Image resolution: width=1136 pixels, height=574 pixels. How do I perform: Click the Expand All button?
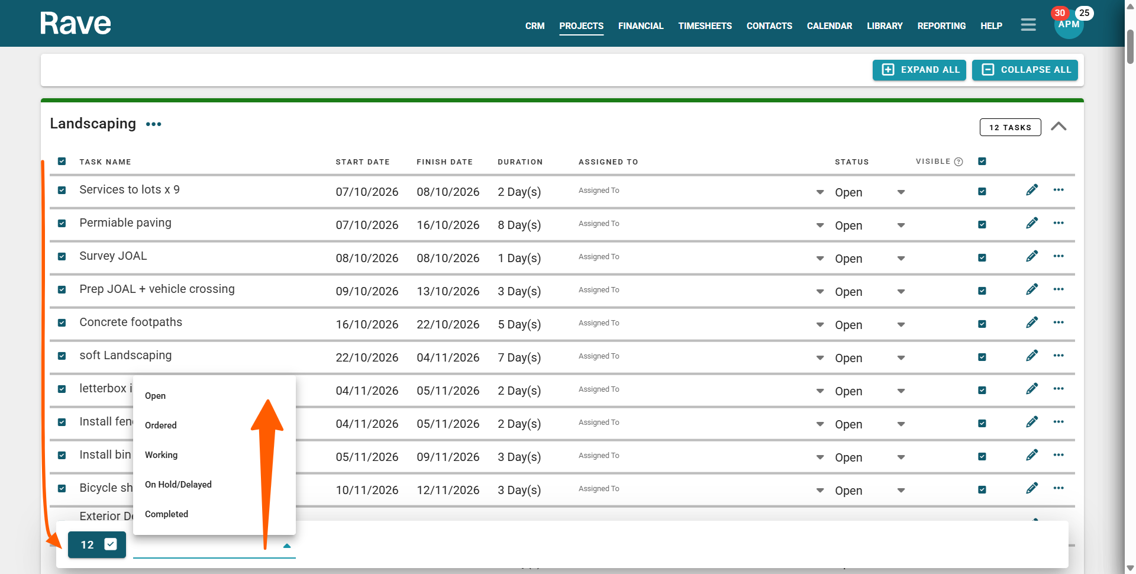919,70
